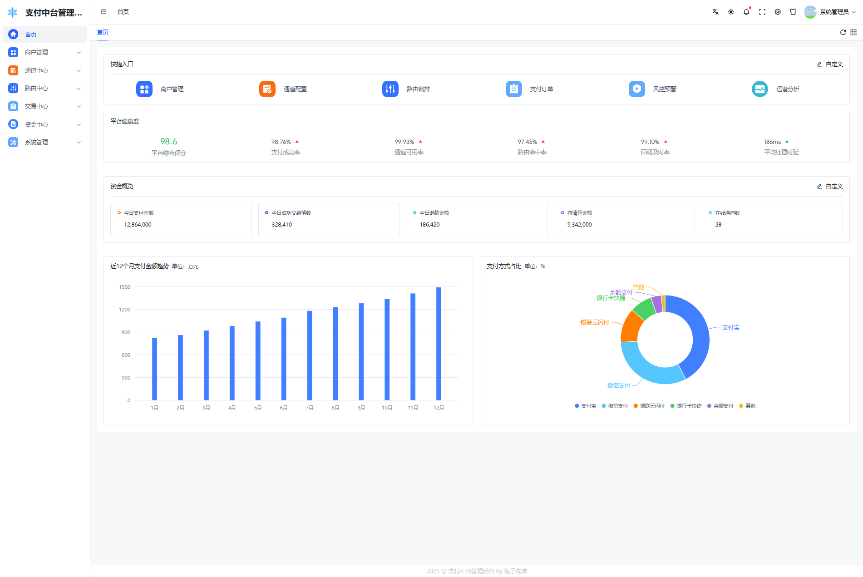Screen dimensions: 863x577
Task: Open 路由编排 quick entry icon
Action: click(390, 89)
